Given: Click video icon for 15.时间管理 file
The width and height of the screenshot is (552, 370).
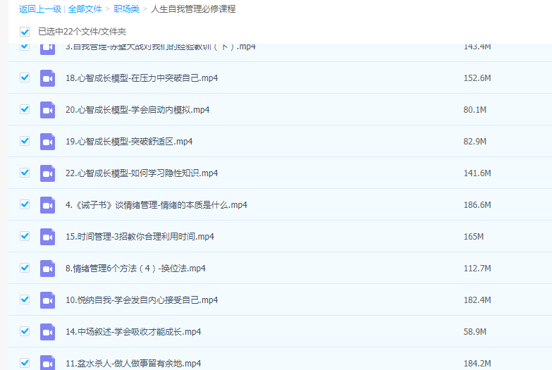Looking at the screenshot, I should pyautogui.click(x=47, y=237).
